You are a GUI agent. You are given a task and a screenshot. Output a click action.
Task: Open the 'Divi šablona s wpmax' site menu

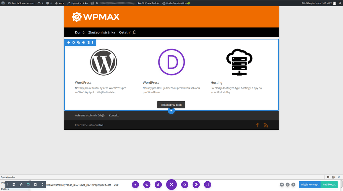tap(21, 3)
